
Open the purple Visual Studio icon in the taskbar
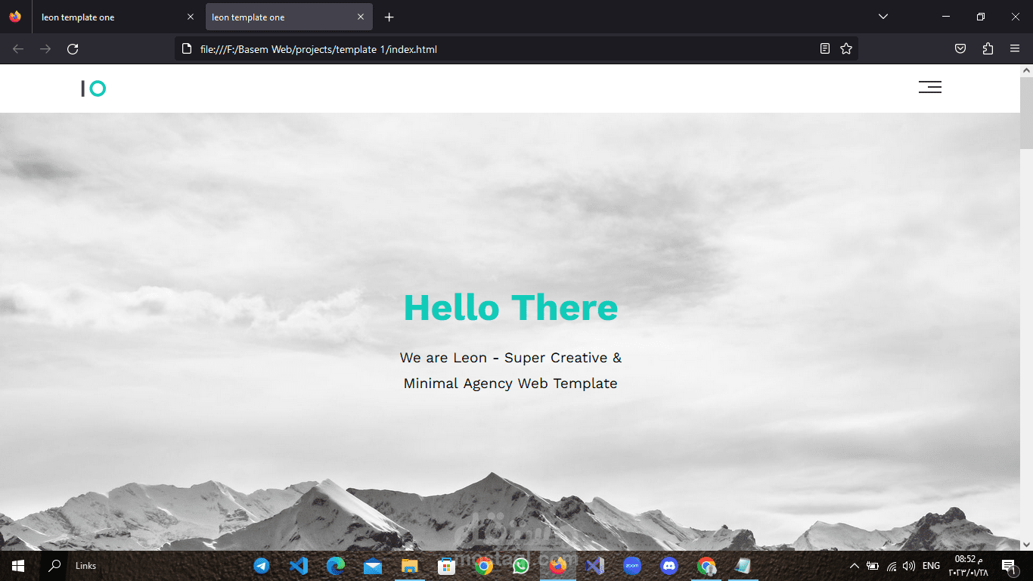coord(595,566)
